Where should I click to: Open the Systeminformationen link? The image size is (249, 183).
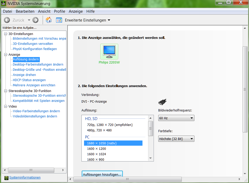[25, 178]
